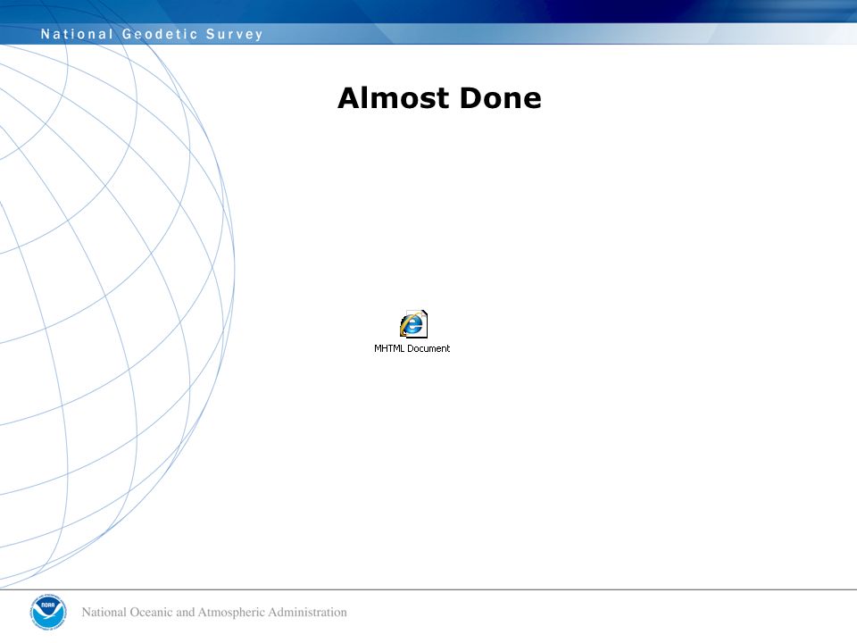Click 'National Geodetic Survey' header text
Image resolution: width=857 pixels, height=643 pixels.
(152, 34)
